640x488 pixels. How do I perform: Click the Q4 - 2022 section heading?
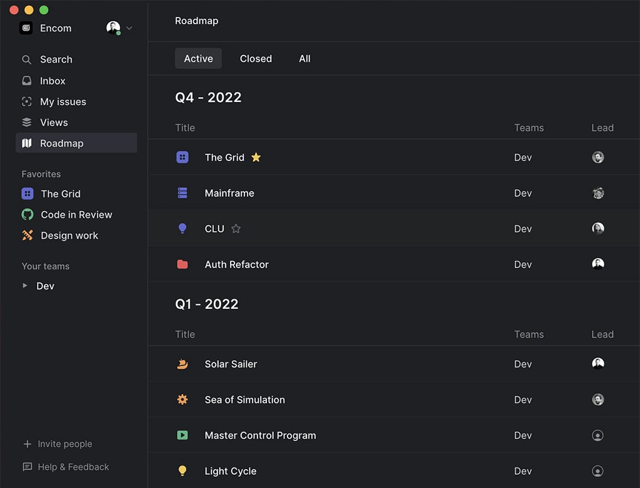[208, 97]
